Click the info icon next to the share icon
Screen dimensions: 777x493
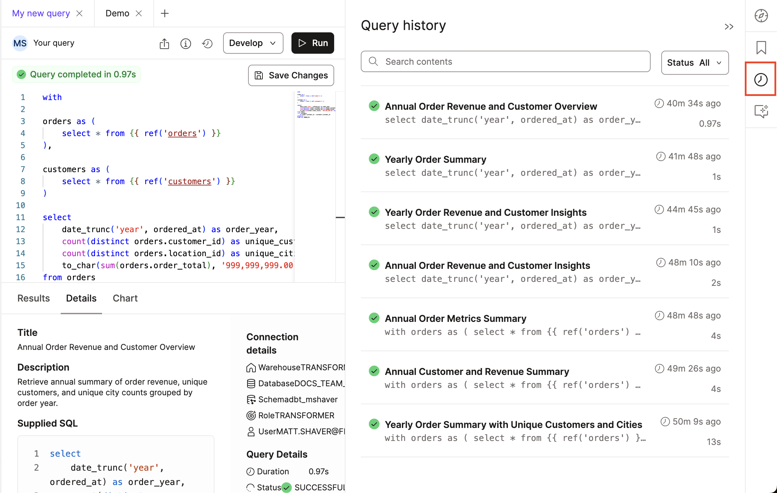pos(186,43)
